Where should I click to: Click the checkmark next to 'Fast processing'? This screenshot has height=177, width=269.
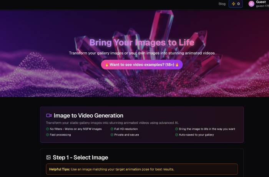[47, 135]
